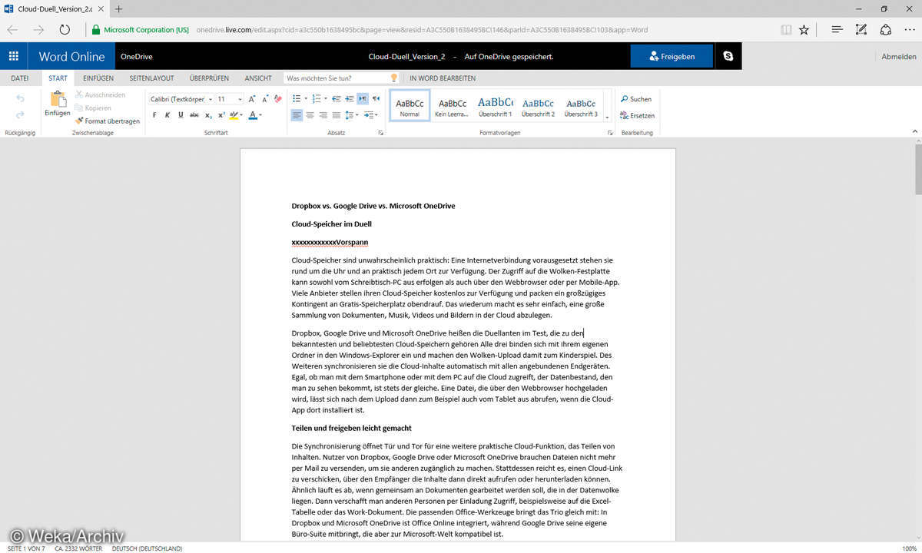Image resolution: width=922 pixels, height=553 pixels.
Task: Decrease paragraph indent
Action: click(337, 99)
